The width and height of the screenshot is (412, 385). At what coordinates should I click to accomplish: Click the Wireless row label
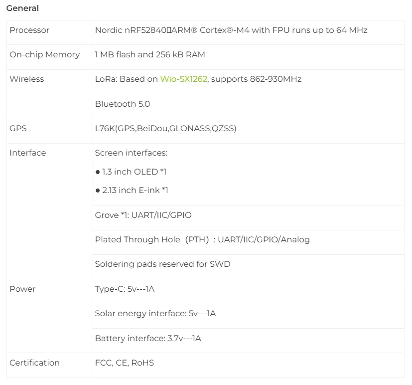click(26, 79)
